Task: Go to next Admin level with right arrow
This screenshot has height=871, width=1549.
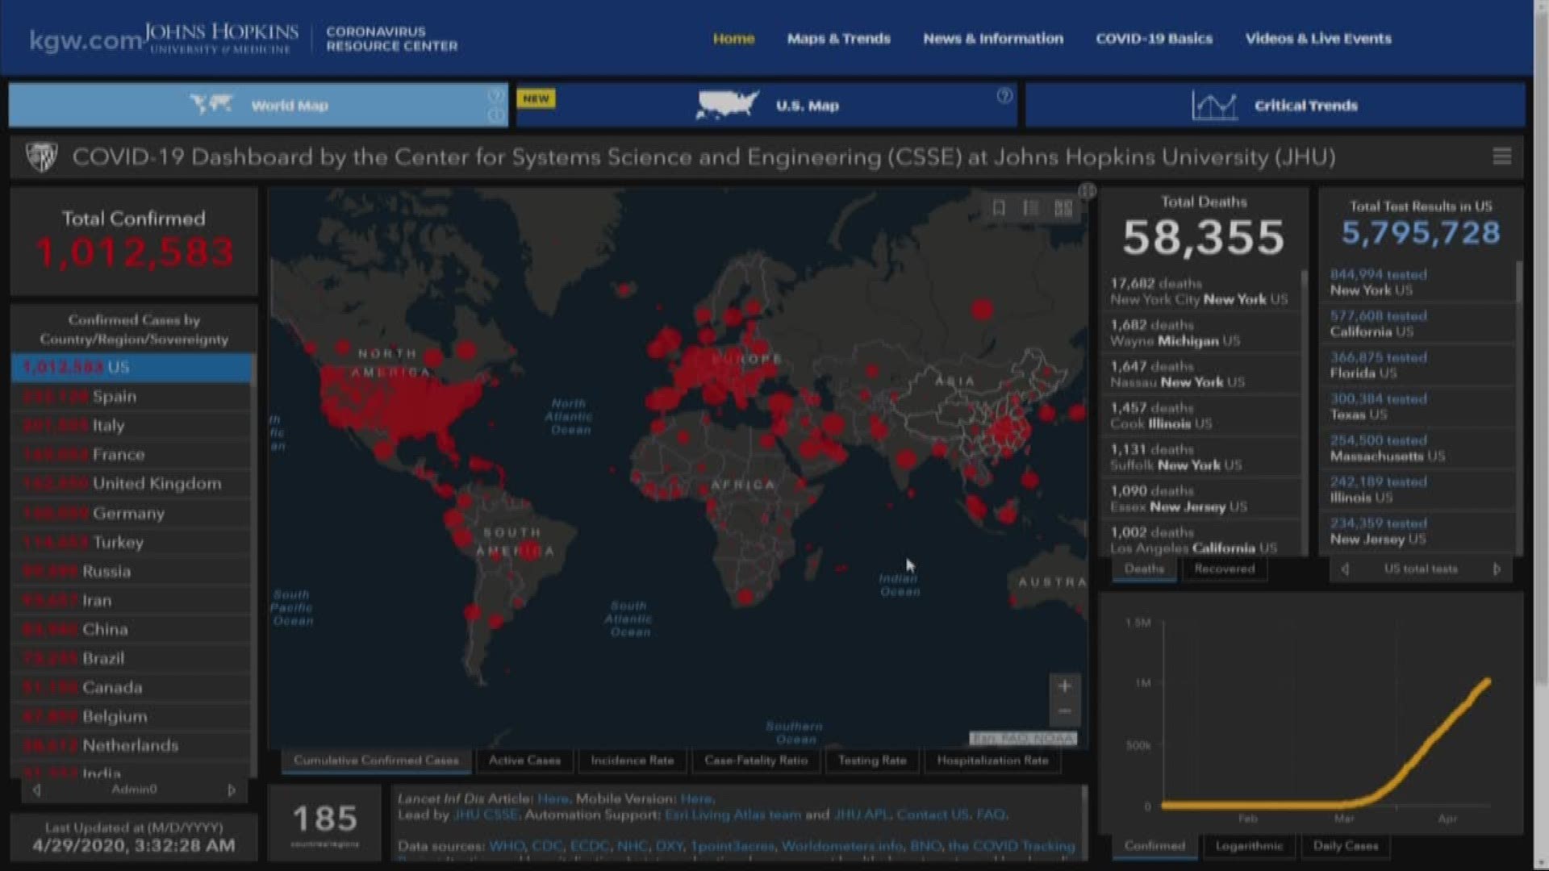Action: click(232, 790)
